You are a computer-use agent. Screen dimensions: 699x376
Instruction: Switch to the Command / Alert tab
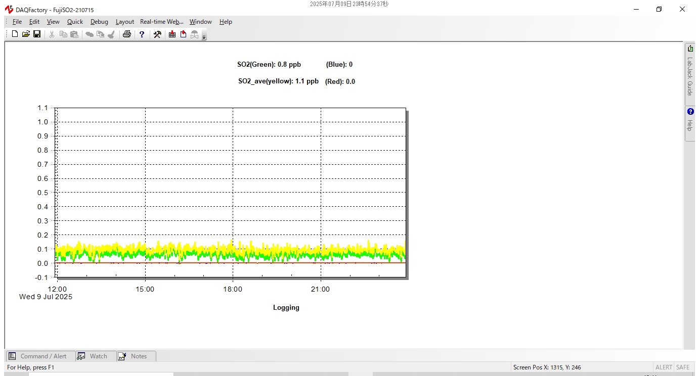[40, 356]
